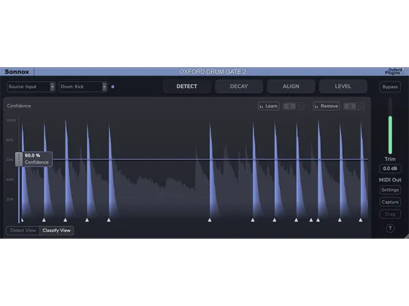Click the Trim 0.0 dB value field
This screenshot has height=306, width=409.
click(x=390, y=168)
